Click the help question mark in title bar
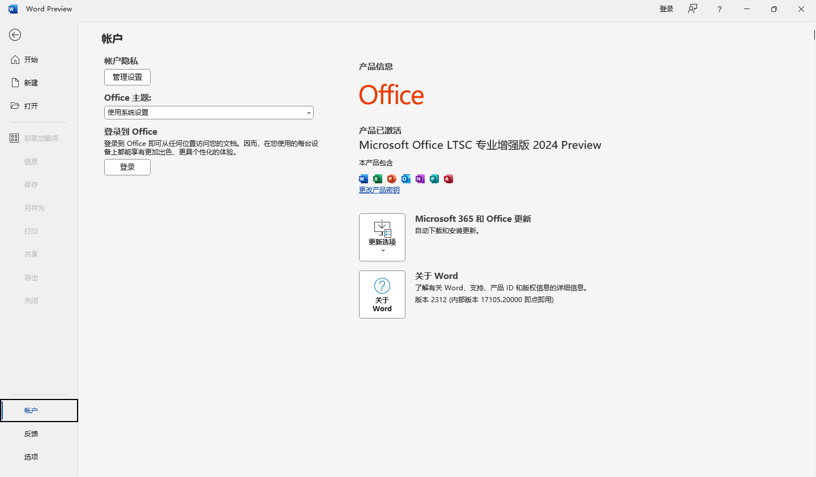Image resolution: width=816 pixels, height=477 pixels. coord(719,9)
